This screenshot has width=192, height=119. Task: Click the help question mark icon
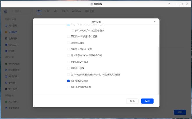click(x=169, y=4)
